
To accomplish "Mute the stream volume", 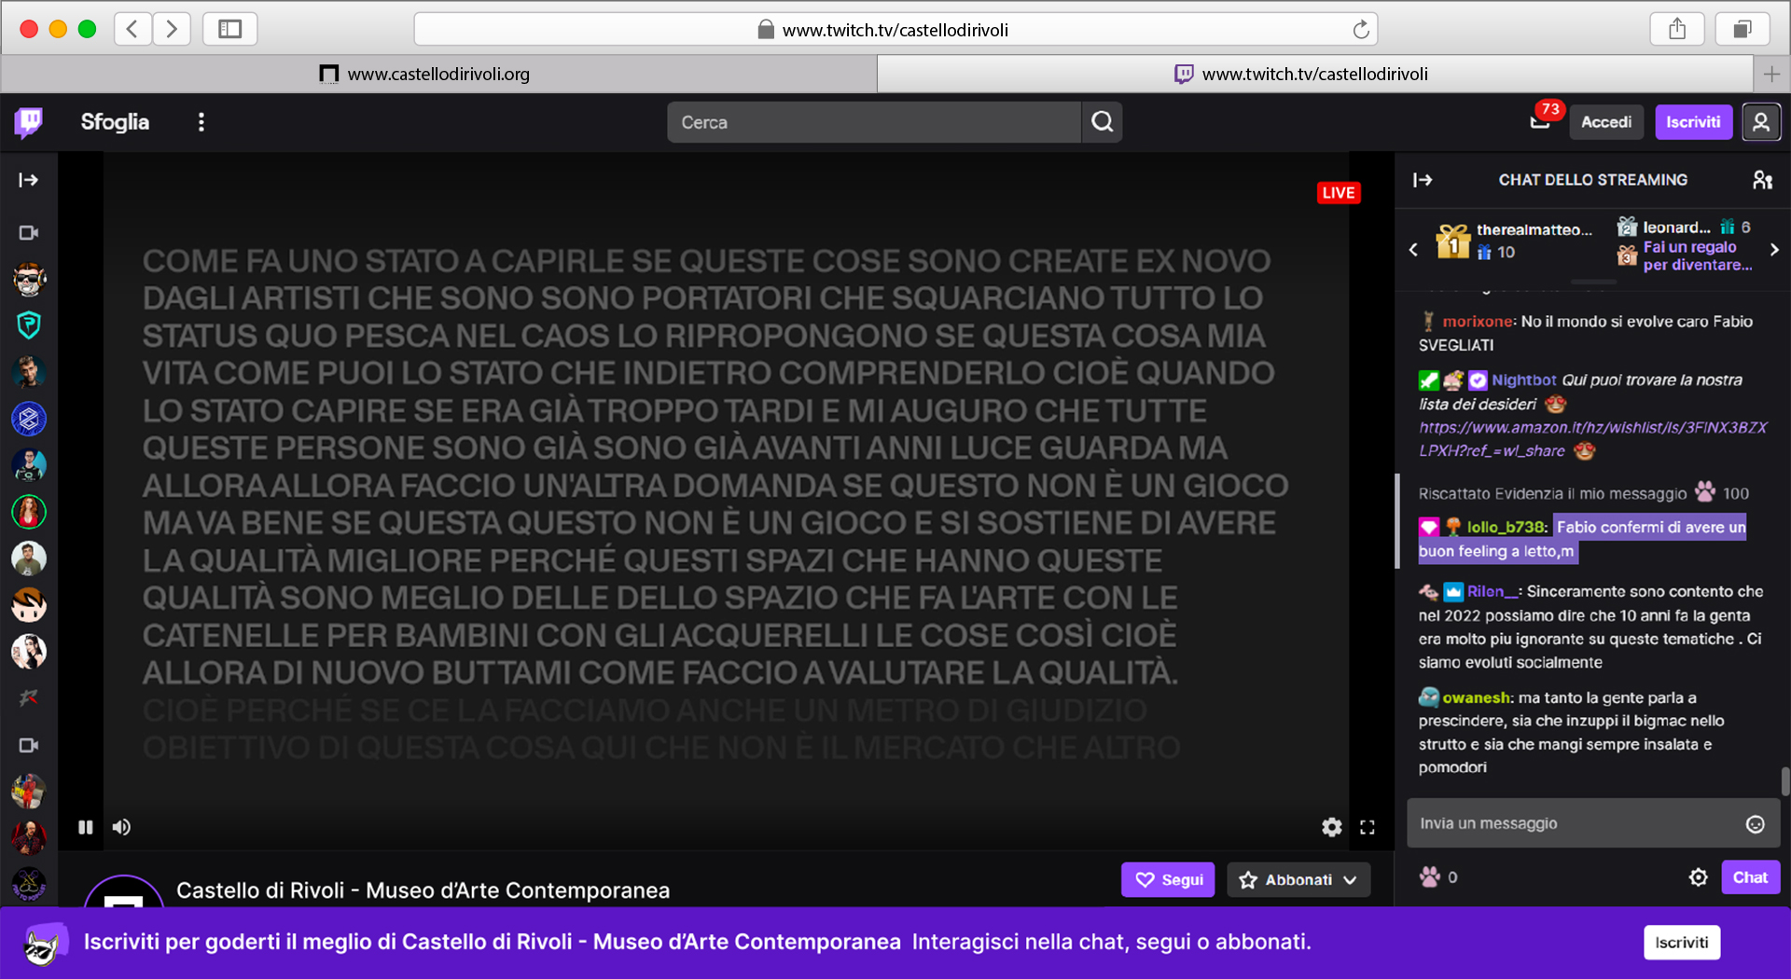I will pyautogui.click(x=122, y=827).
